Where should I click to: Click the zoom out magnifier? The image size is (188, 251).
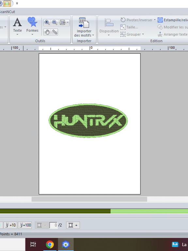click(55, 23)
